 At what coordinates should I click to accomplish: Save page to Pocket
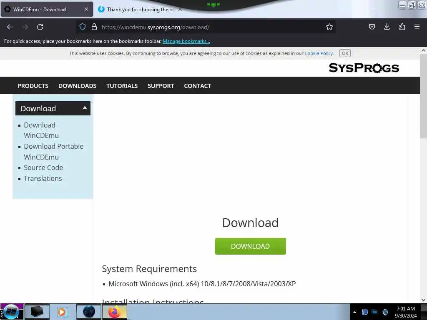click(372, 27)
